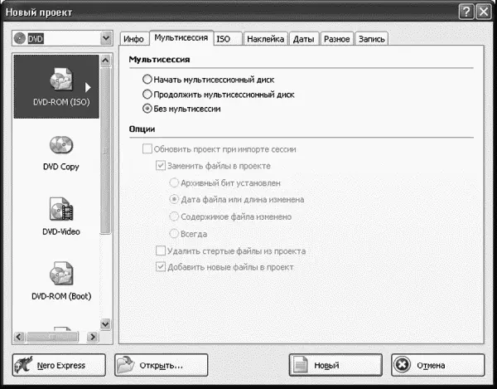Select 'Начать мультисессионный диск' radio button
Viewport: 497px width, 389px height.
147,80
